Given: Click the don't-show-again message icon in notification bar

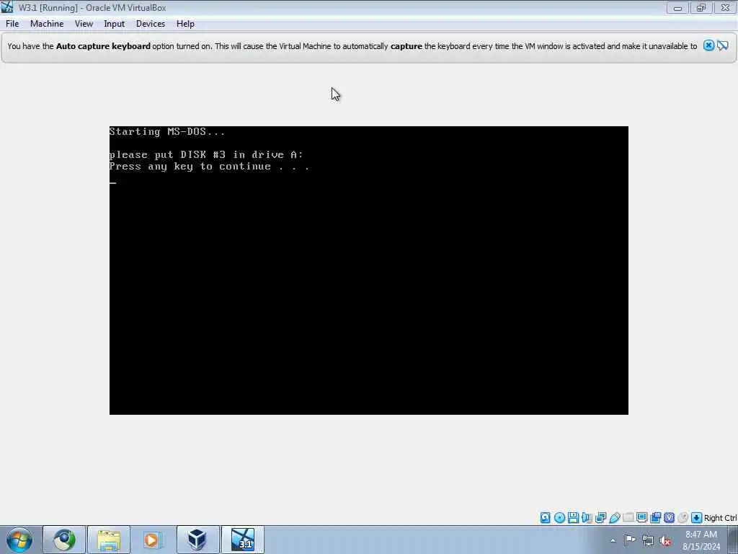Looking at the screenshot, I should [723, 45].
